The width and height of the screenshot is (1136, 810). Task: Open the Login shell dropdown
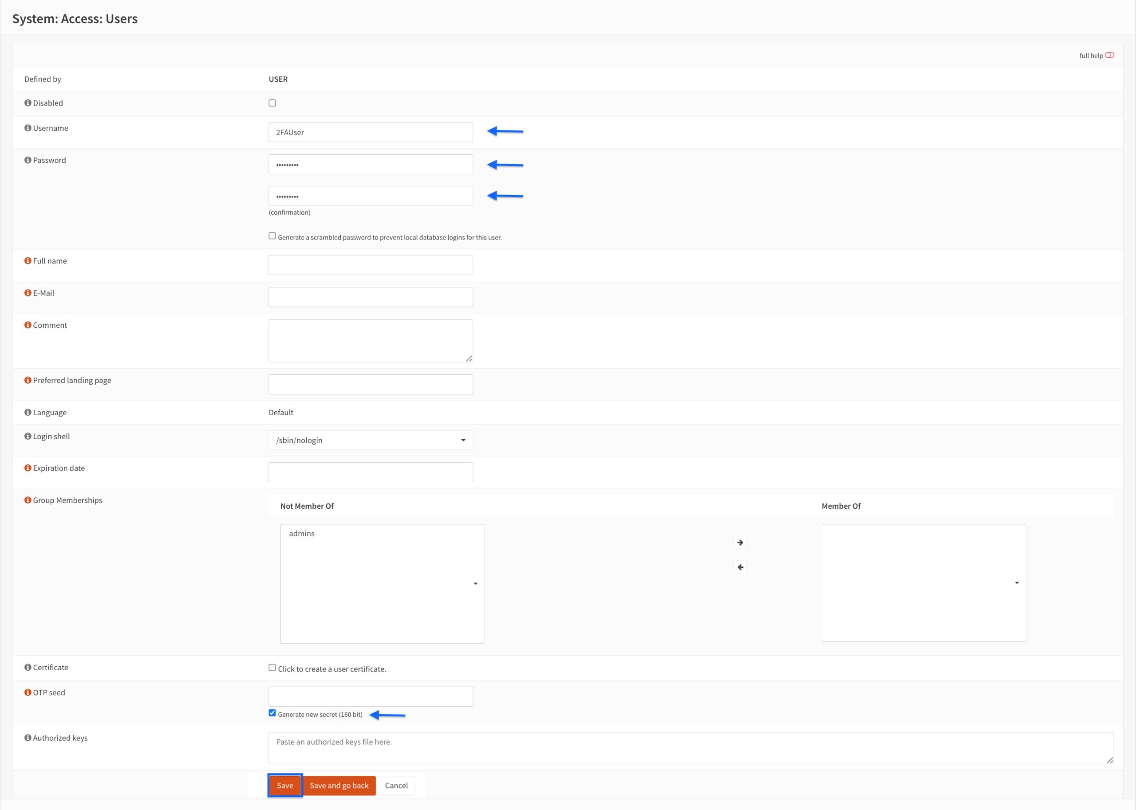(371, 440)
